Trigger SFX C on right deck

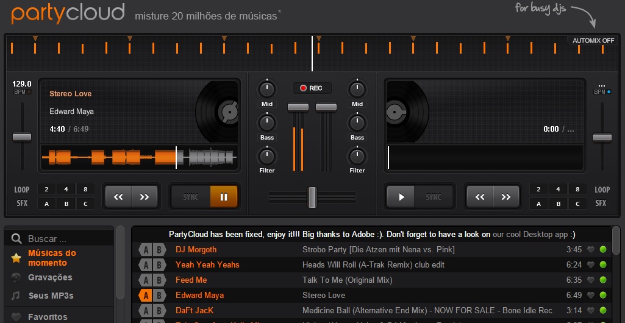[577, 204]
